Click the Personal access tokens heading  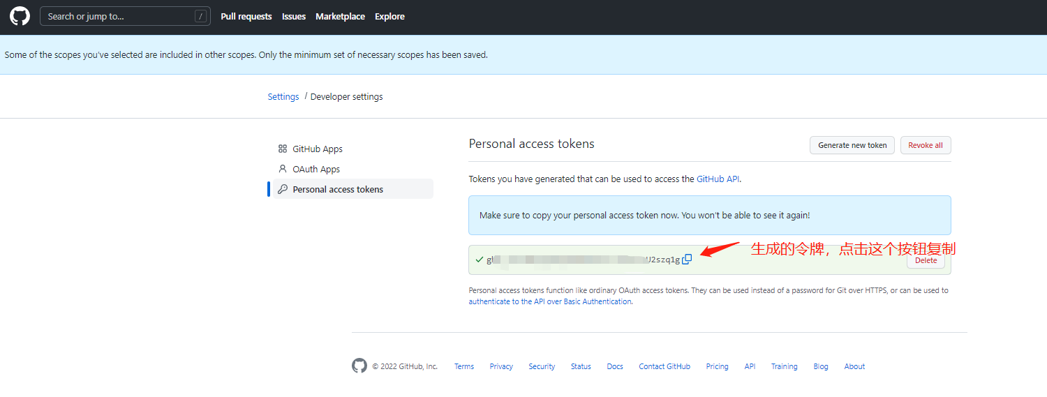[x=532, y=144]
